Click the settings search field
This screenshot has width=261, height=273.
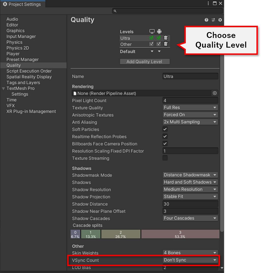coord(167,11)
